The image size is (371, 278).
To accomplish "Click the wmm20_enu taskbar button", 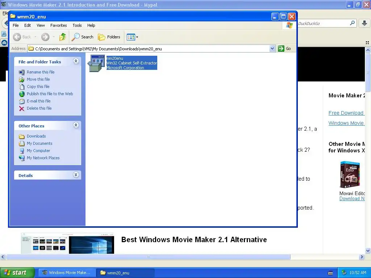I will click(125, 273).
